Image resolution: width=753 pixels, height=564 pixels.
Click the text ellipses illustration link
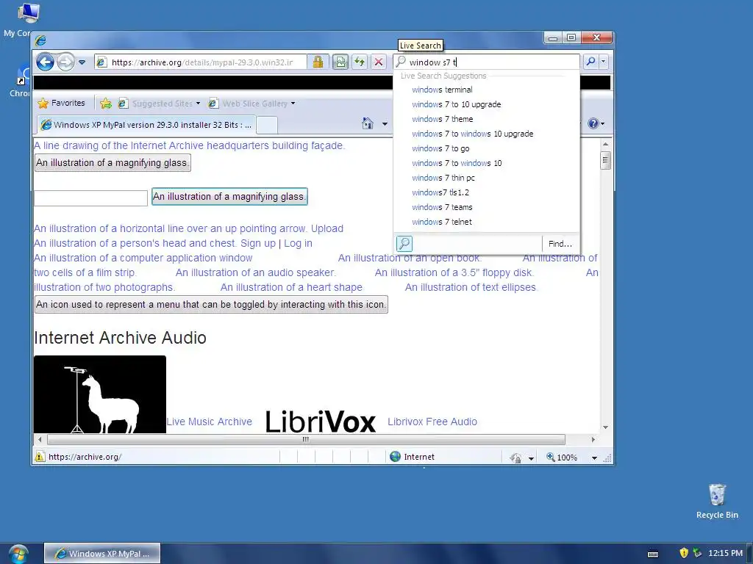pyautogui.click(x=471, y=287)
